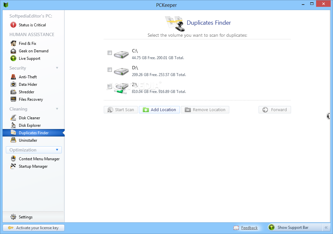Click the Forward button
333x234 pixels.
[x=274, y=110]
